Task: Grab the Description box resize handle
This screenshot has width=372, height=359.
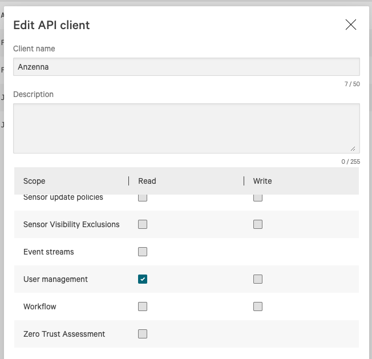Action: [353, 148]
